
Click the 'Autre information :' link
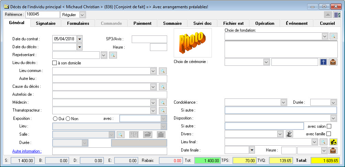27,151
